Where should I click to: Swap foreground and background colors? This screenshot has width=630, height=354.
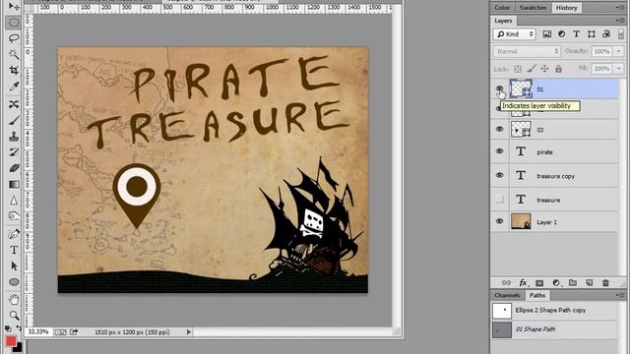coord(19,327)
